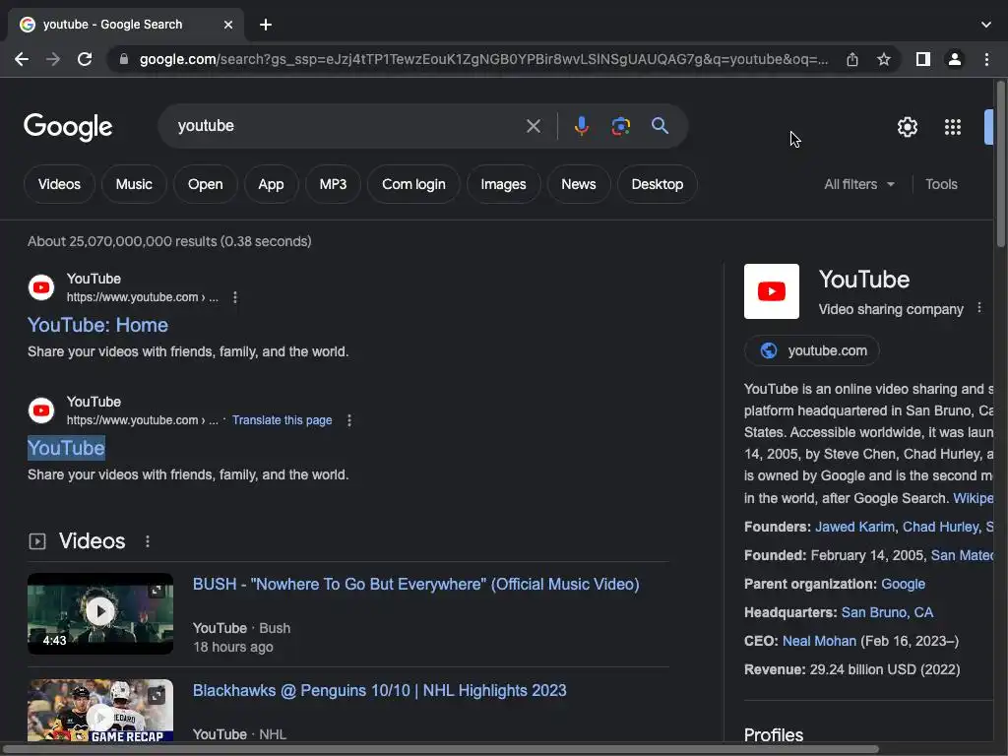Open more options beside Translate this page
Image resolution: width=1008 pixels, height=756 pixels.
(x=349, y=420)
